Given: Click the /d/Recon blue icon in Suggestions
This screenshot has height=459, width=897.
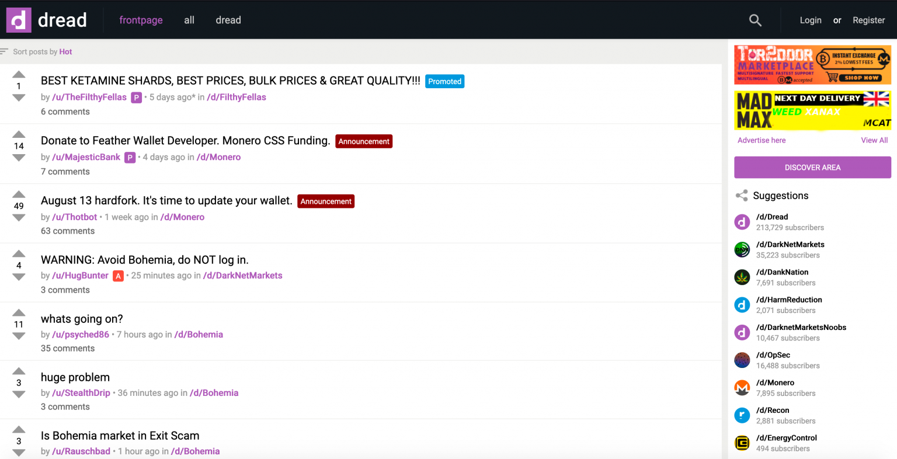Looking at the screenshot, I should 742,415.
